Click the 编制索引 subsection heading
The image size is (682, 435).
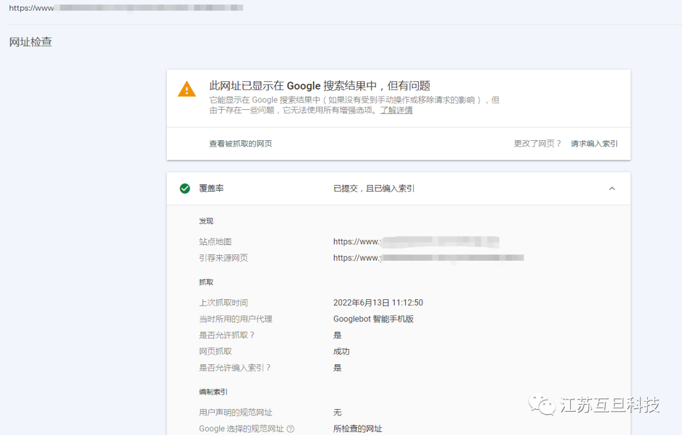point(213,392)
